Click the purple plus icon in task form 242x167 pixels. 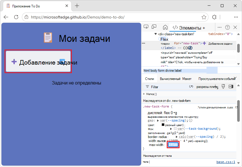(x=14, y=62)
